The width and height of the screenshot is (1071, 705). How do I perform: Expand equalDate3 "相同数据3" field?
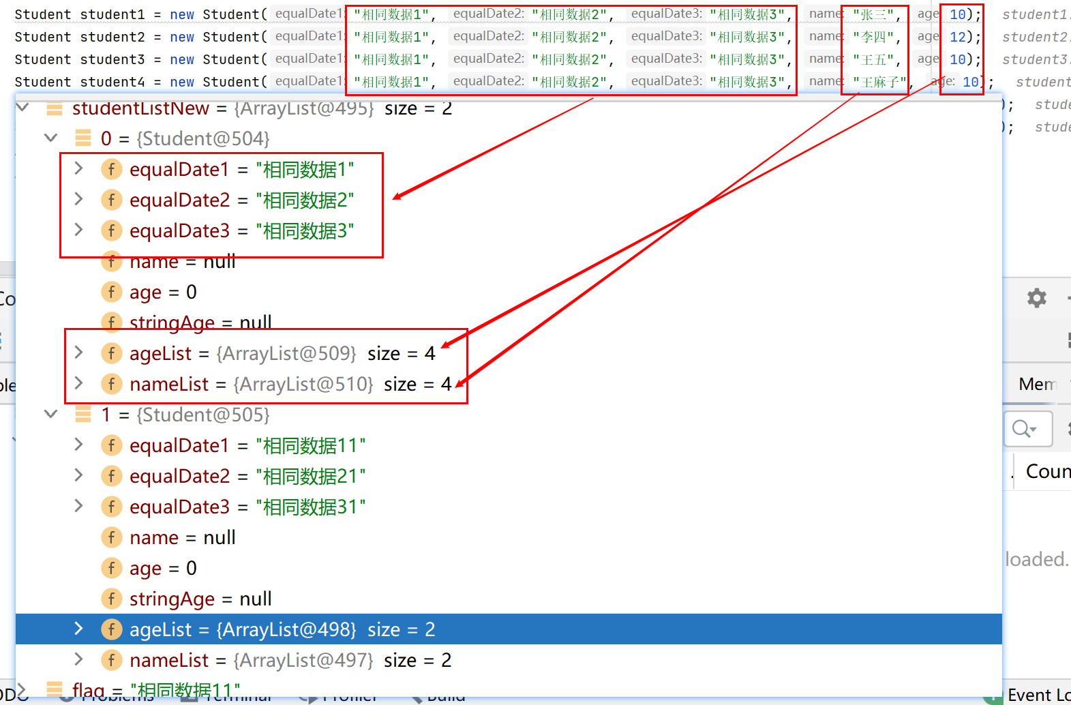(78, 230)
